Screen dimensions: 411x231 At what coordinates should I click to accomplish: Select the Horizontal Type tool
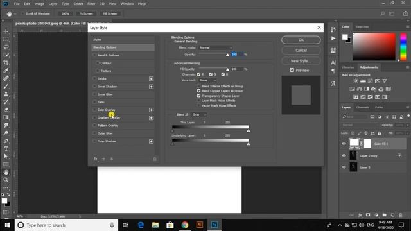pyautogui.click(x=6, y=149)
